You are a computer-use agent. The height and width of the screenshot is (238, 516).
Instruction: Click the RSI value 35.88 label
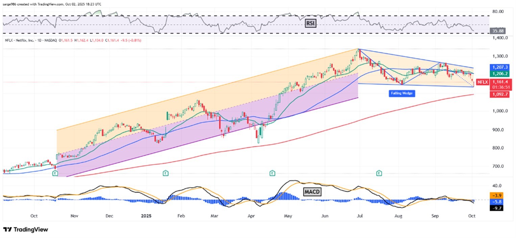[x=498, y=31]
